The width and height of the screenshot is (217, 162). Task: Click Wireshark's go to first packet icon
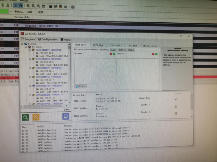[x=3, y=5]
